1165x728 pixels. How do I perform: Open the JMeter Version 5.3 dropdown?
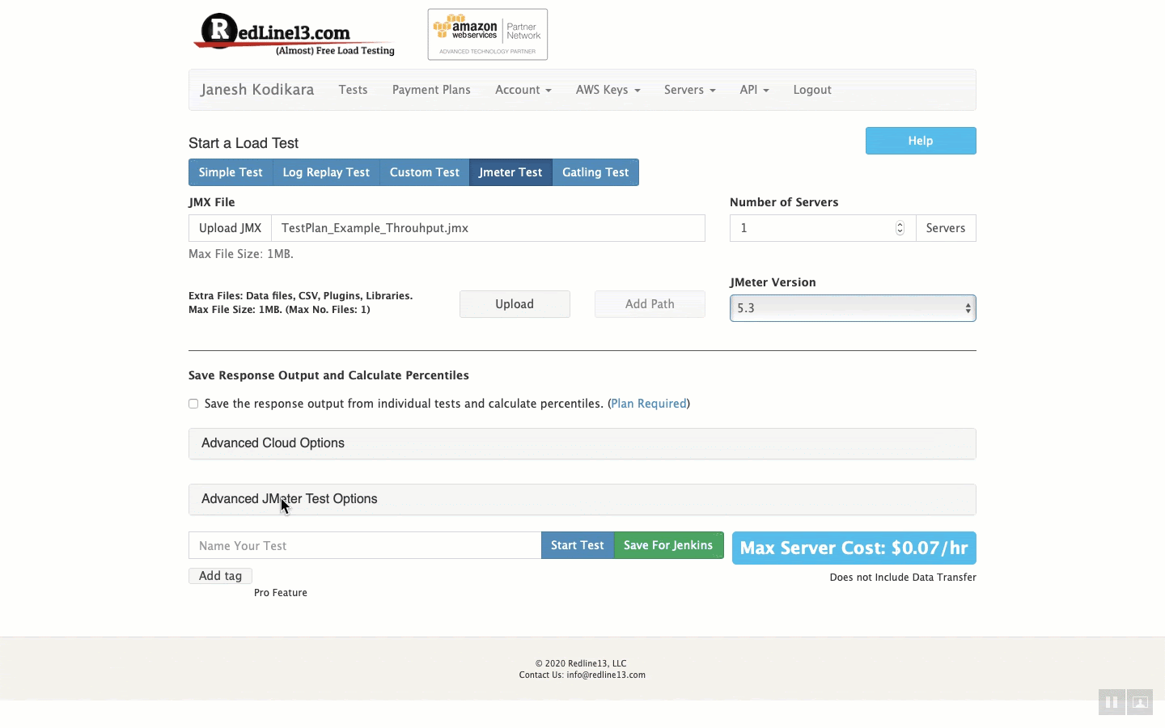[x=853, y=308]
